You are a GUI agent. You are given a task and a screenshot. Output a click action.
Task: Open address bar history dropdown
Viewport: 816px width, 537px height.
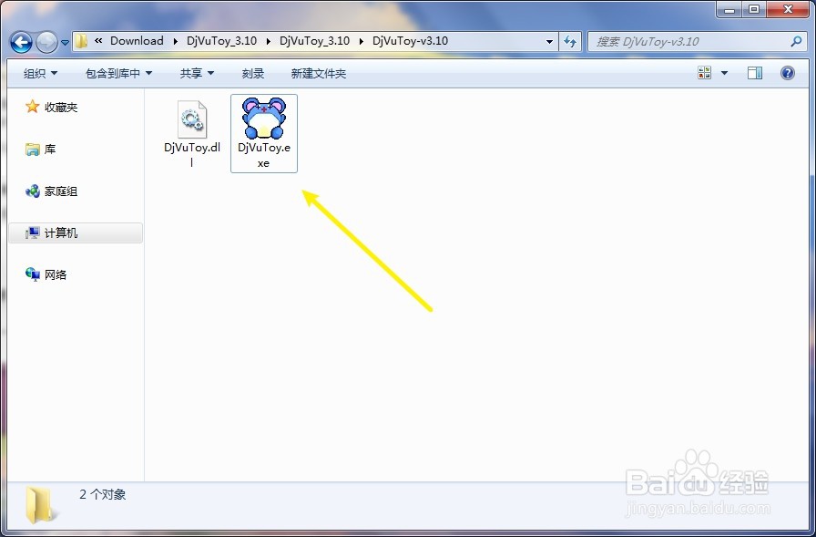tap(549, 42)
